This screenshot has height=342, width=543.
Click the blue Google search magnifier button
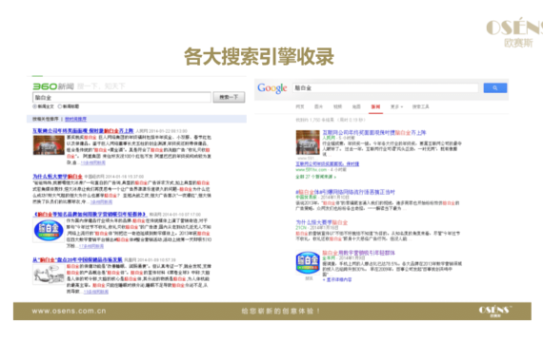pos(495,87)
